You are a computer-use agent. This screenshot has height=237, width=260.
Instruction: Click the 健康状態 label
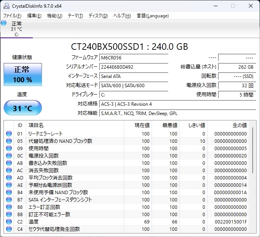22,57
